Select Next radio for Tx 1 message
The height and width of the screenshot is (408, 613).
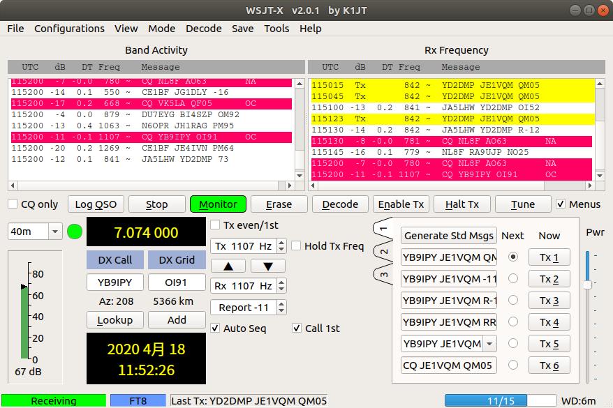coord(513,257)
